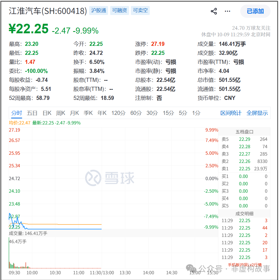Click the 振幅 value 3.84%
Image resolution: width=279 pixels, height=280 pixels.
pos(97,71)
